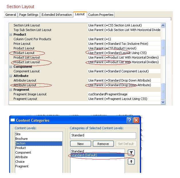Select the cusStandardFragmentImage value cell

pos(123,94)
